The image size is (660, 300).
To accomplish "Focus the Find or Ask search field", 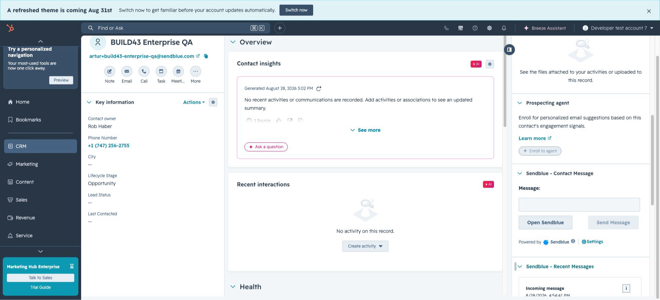I will point(176,28).
